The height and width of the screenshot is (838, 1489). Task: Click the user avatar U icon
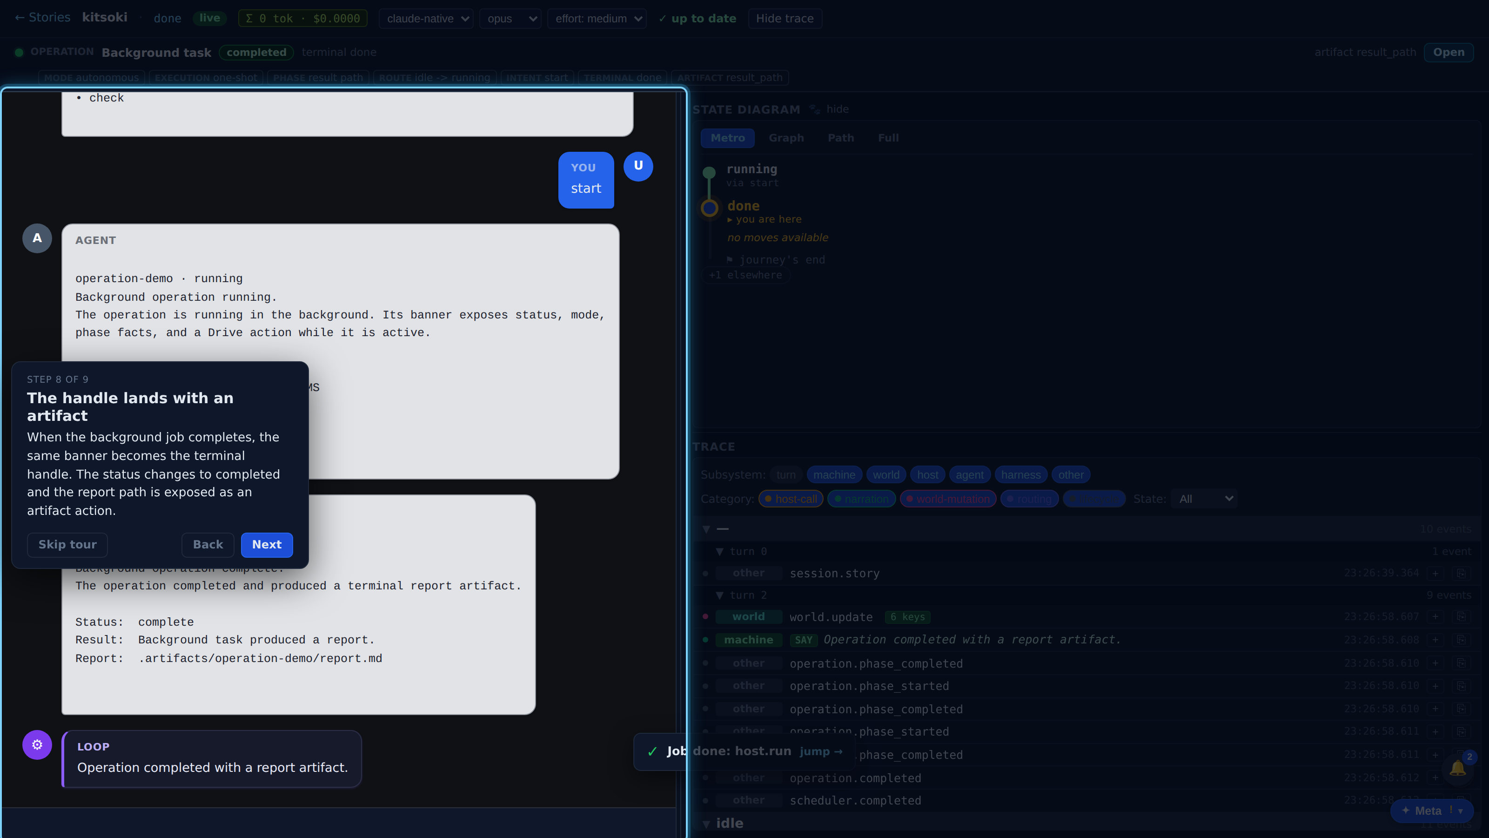[x=638, y=166]
